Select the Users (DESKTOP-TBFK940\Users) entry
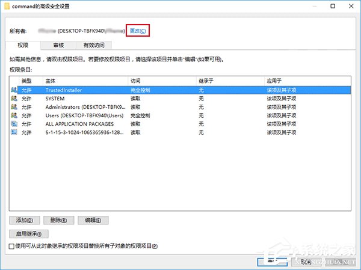 [x=180, y=115]
